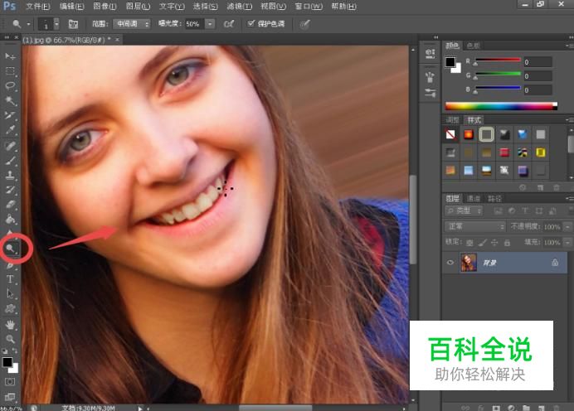
Task: Toggle type layer filter icon
Action: pyautogui.click(x=525, y=211)
